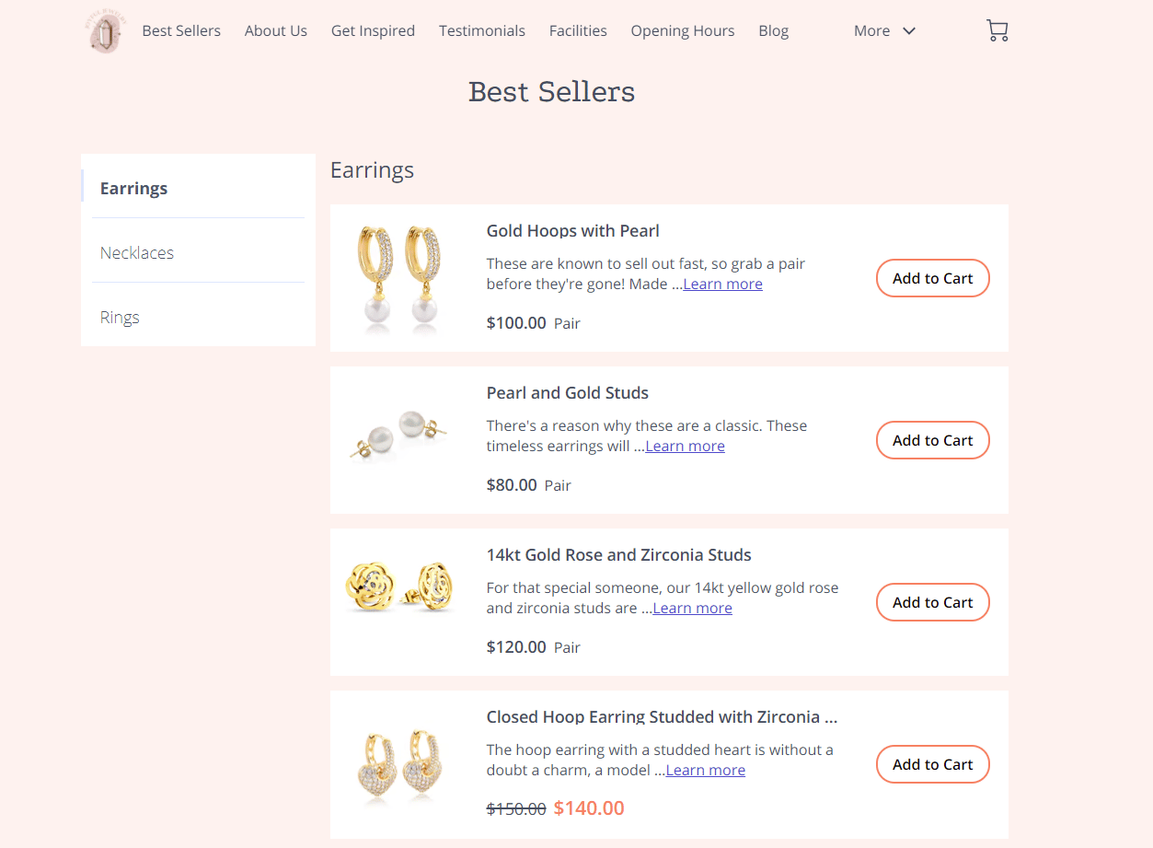The height and width of the screenshot is (848, 1153).
Task: Open Learn more for Pearl and Gold Studs
Action: coord(685,447)
